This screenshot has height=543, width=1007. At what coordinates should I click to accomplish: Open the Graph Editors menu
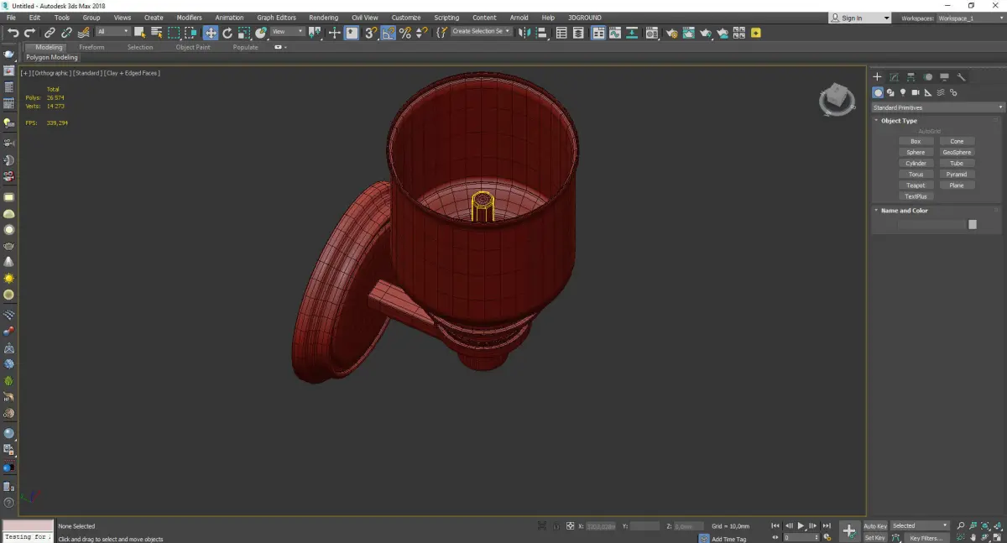pos(277,18)
